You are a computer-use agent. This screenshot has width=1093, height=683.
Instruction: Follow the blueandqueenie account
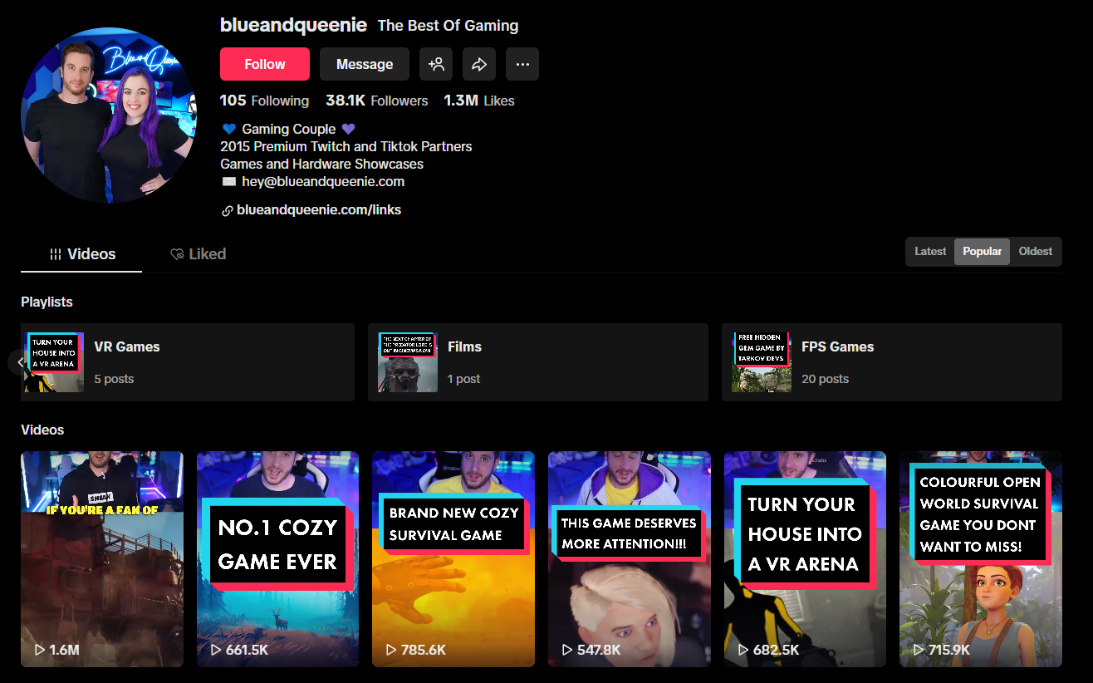point(265,64)
